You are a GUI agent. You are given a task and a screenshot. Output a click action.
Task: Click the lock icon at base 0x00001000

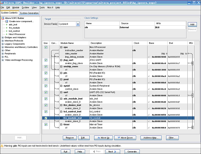(149, 70)
